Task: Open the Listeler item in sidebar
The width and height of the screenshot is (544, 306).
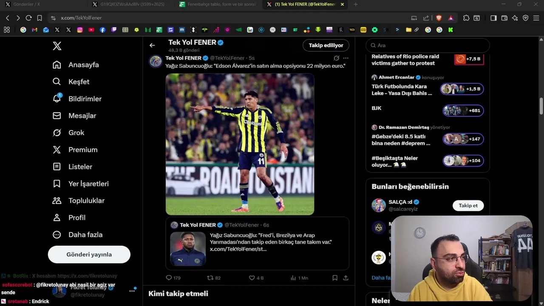Action: (x=72, y=167)
